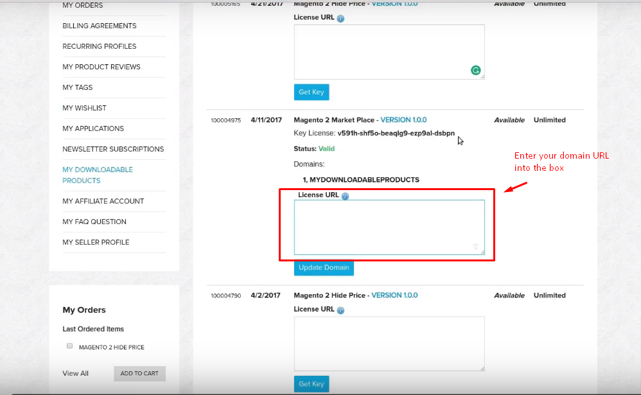
Task: Click Get Key for the top Hide Price order
Action: click(x=311, y=92)
